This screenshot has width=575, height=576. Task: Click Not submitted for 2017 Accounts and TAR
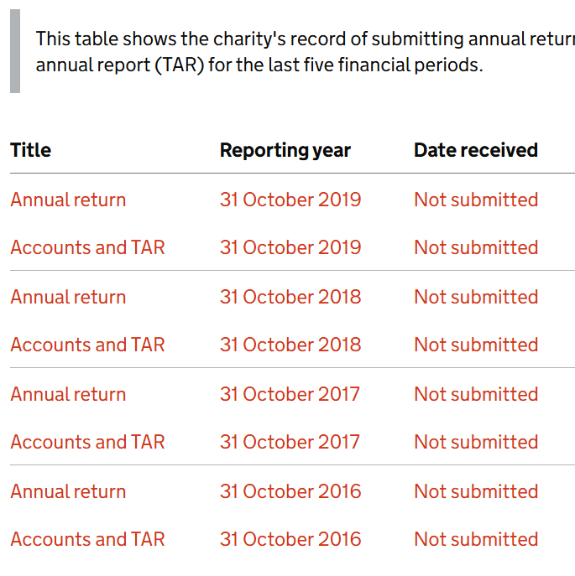point(476,442)
